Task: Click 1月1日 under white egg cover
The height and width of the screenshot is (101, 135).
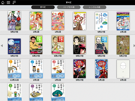Action: coord(123,80)
